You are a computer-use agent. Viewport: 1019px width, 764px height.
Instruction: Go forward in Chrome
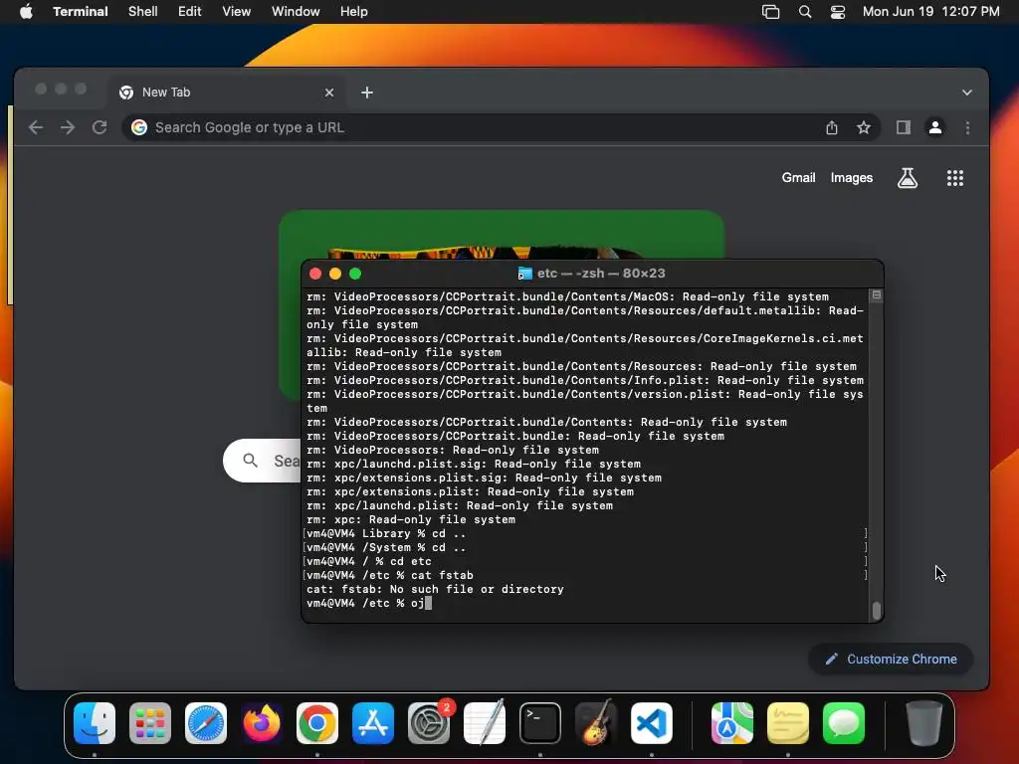[x=68, y=127]
